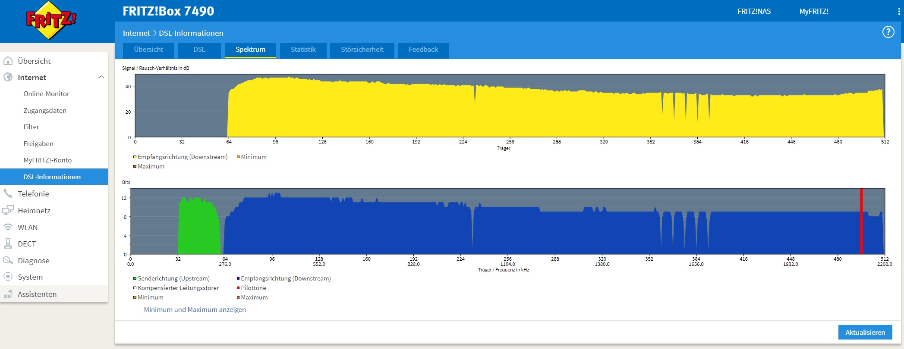The height and width of the screenshot is (349, 904).
Task: Click green Senderichtung (Upstream) legend swatch
Action: [135, 278]
